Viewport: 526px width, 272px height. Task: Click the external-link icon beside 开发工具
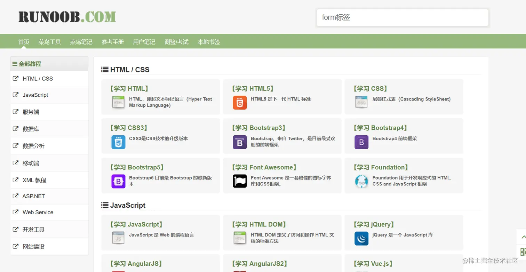coord(16,229)
